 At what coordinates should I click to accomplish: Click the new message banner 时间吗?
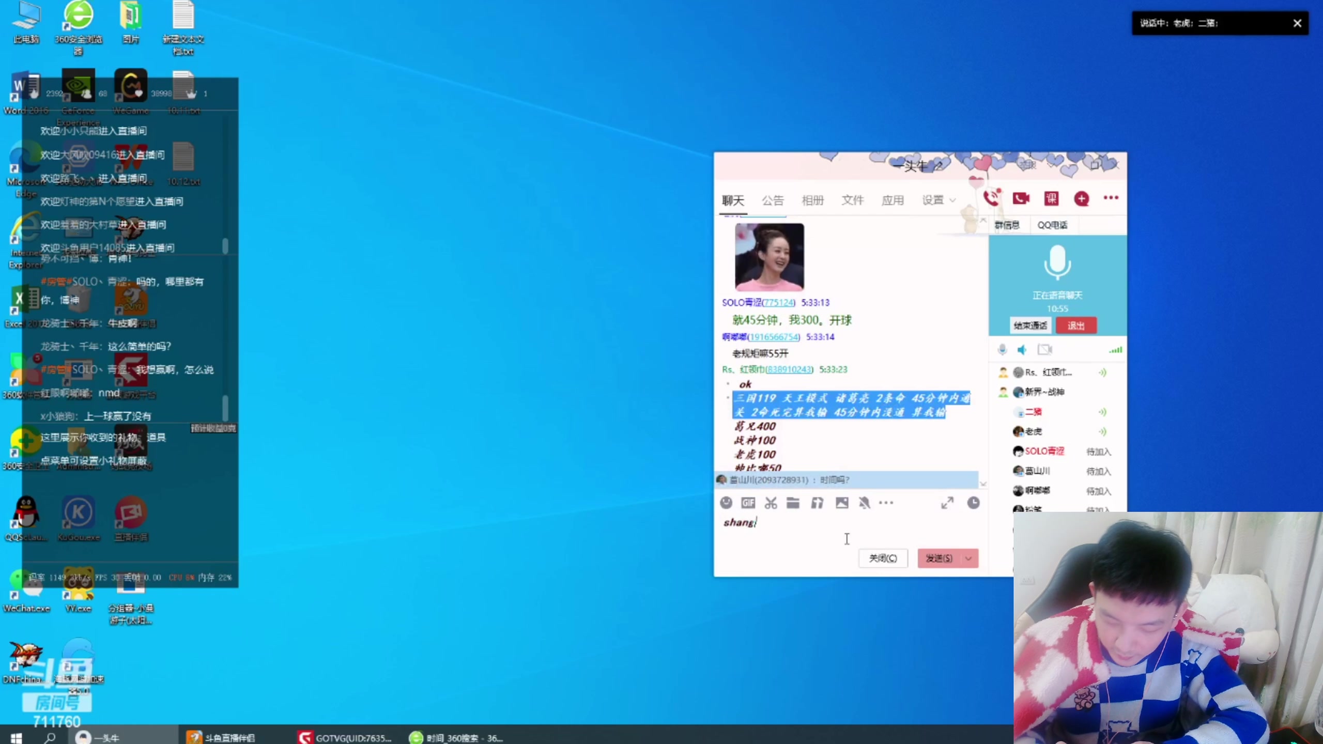pyautogui.click(x=846, y=480)
